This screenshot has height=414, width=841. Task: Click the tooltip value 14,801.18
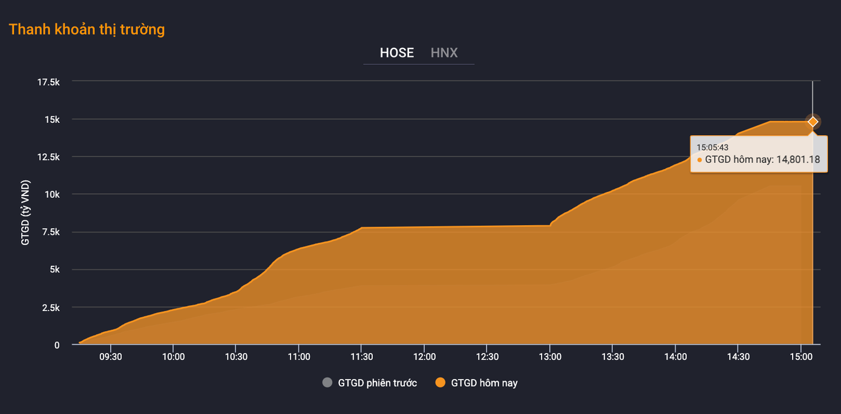click(798, 160)
